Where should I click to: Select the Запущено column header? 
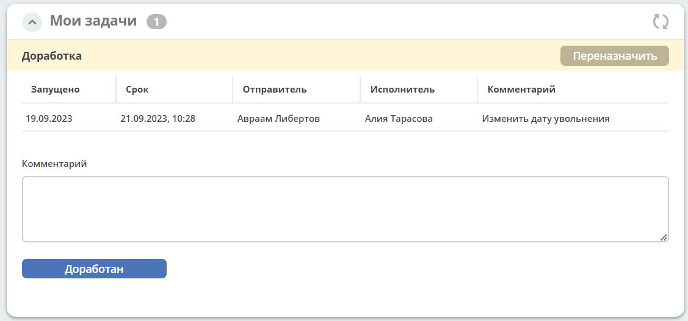[x=56, y=90]
